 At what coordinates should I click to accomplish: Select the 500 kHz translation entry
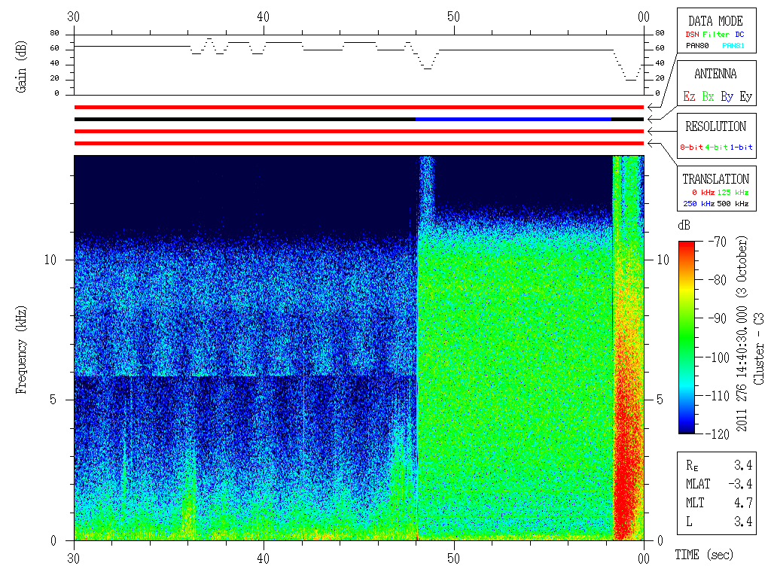pos(733,203)
